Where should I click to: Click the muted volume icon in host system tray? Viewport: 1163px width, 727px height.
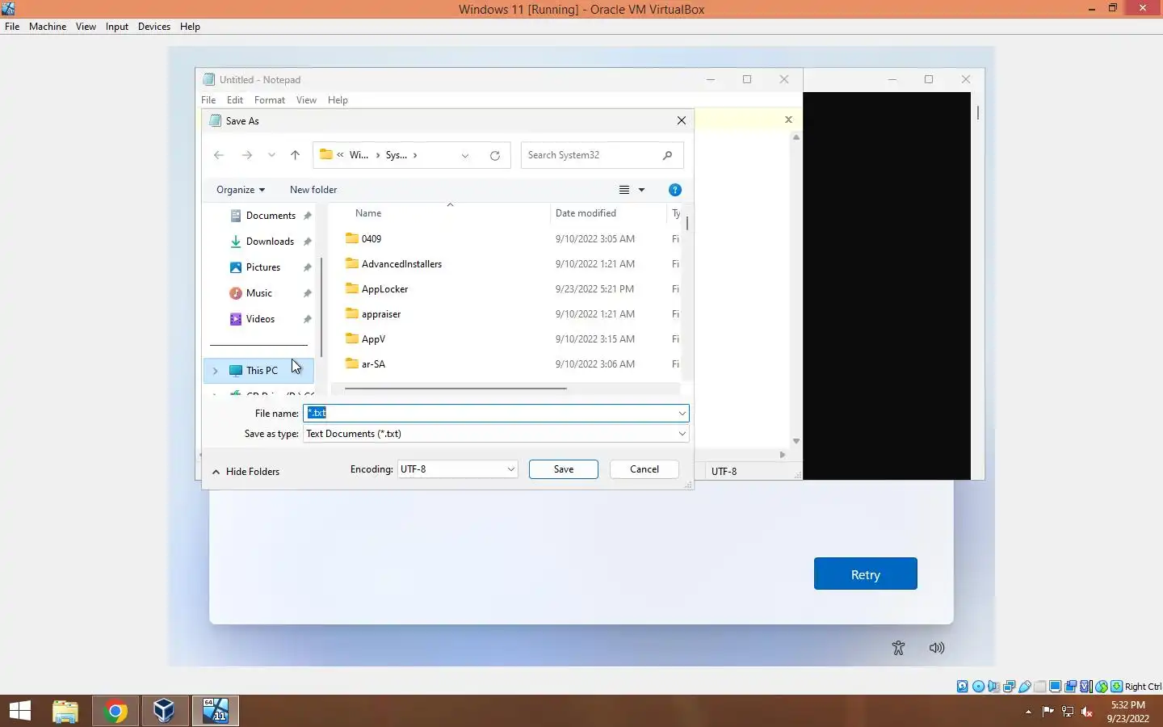tap(1087, 712)
